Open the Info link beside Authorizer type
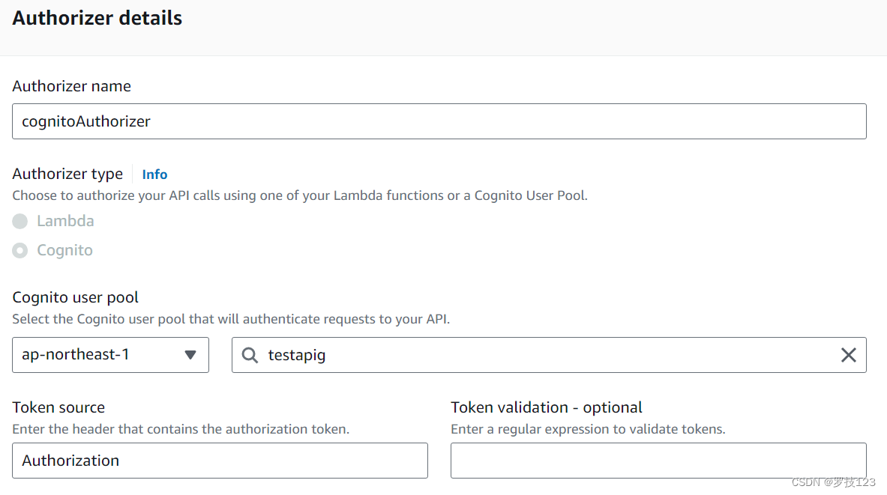Image resolution: width=887 pixels, height=495 pixels. click(154, 174)
